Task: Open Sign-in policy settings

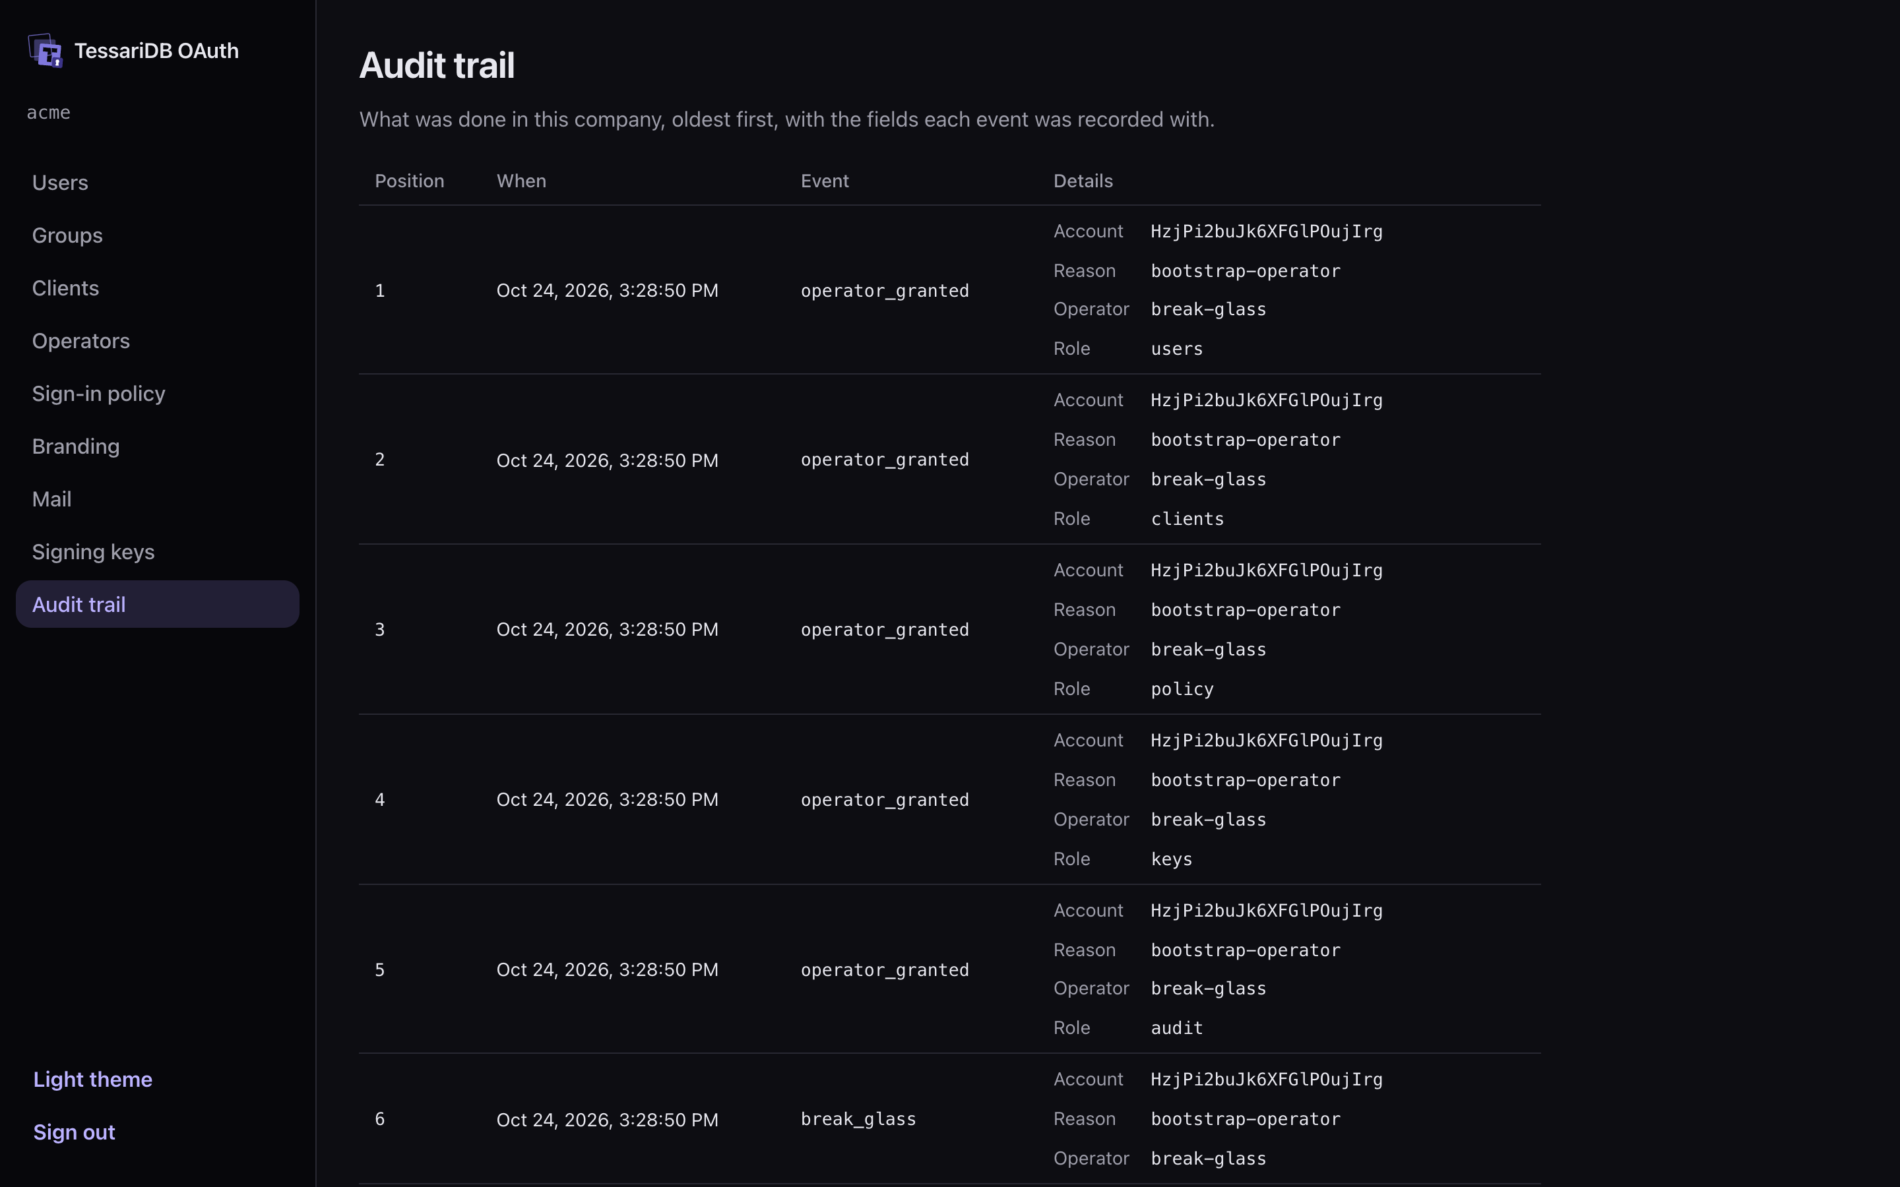Action: (x=157, y=393)
